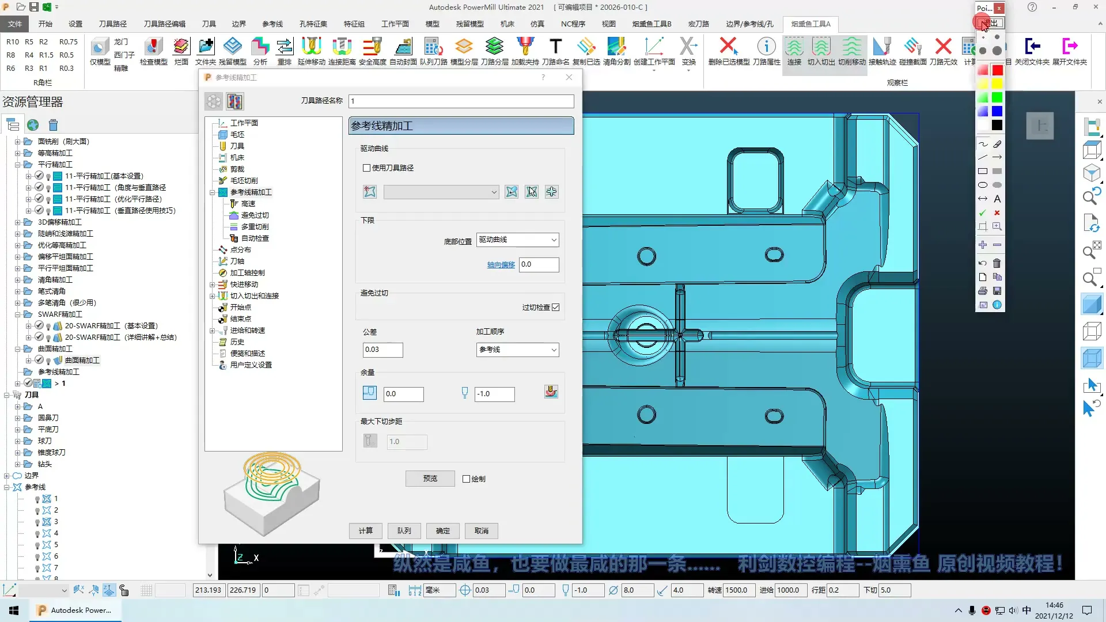Select the red color swatch
Image resolution: width=1106 pixels, height=622 pixels.
(x=997, y=70)
